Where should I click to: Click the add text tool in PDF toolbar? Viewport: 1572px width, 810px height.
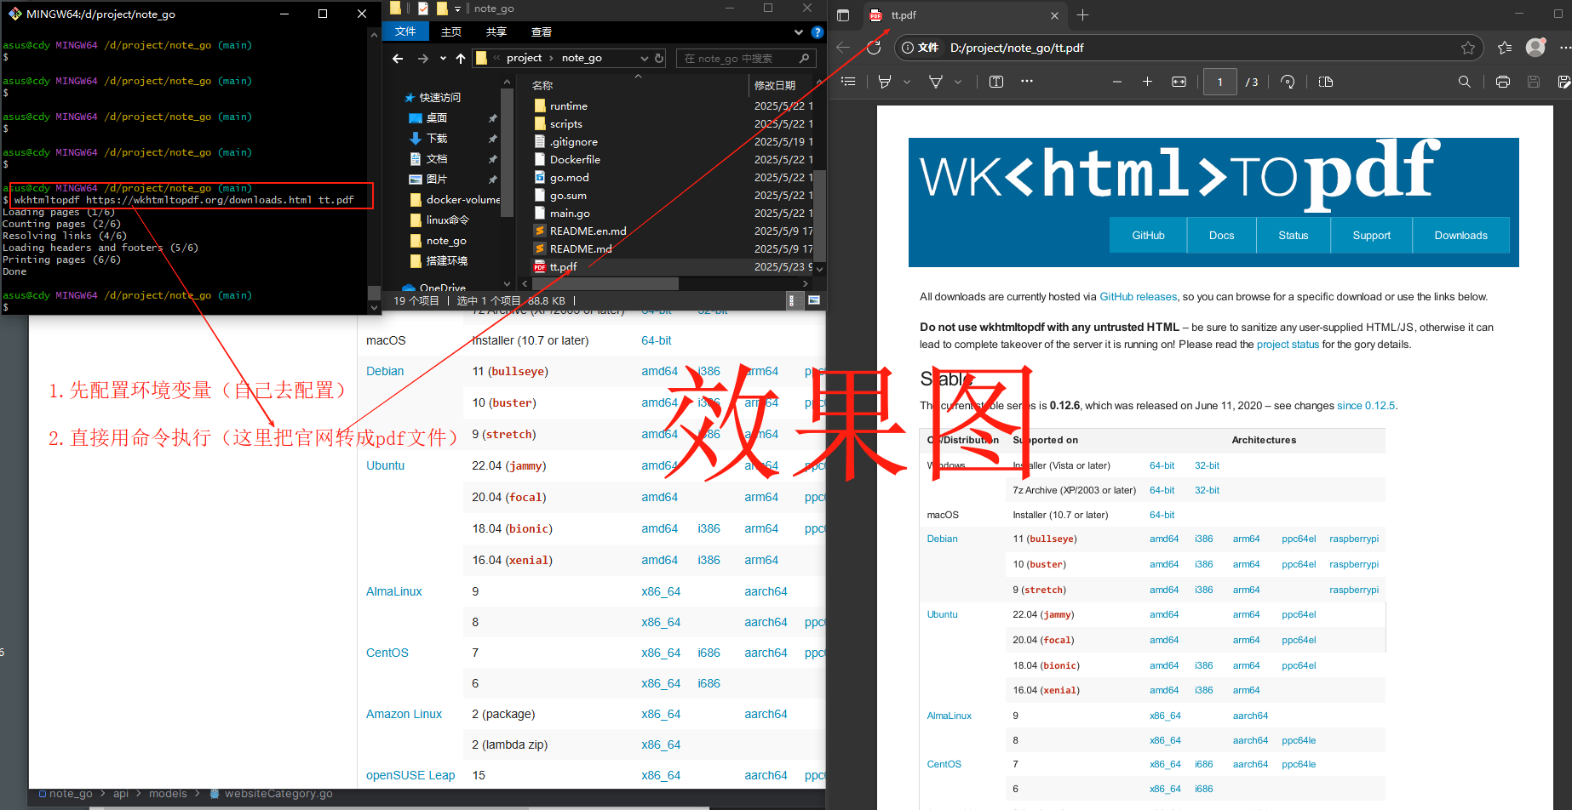click(x=996, y=82)
